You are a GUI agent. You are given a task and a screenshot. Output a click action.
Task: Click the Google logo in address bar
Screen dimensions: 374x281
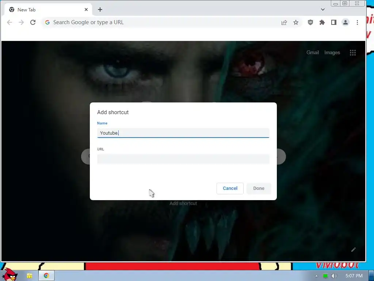pos(47,22)
